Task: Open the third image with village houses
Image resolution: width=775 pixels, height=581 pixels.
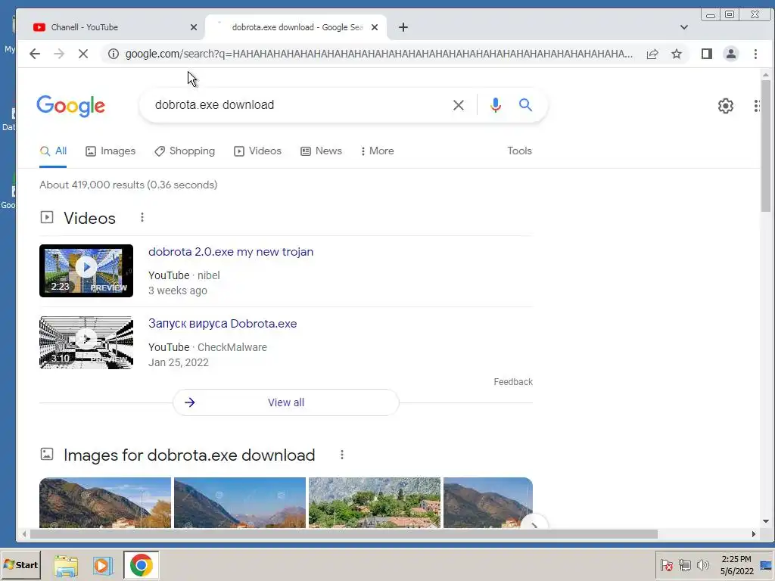Action: pos(374,502)
